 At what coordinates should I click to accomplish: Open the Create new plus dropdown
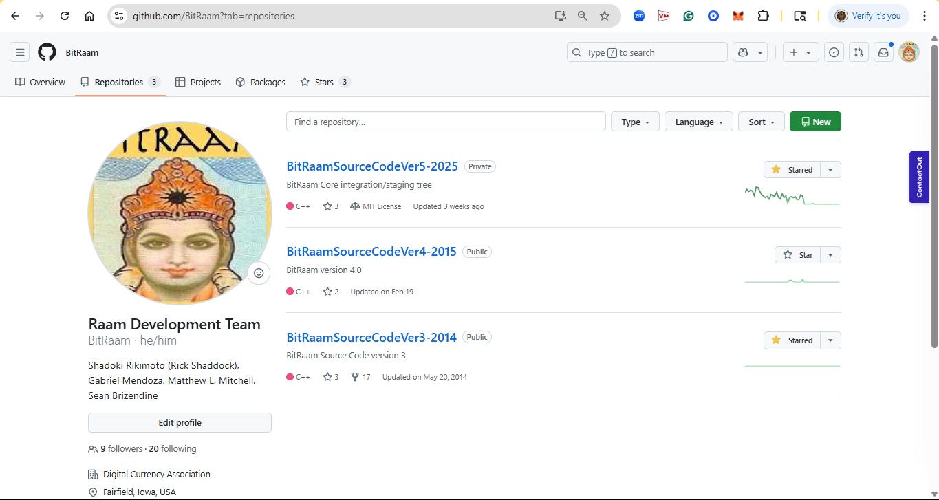point(801,52)
